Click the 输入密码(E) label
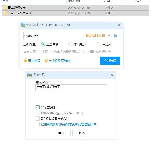The height and width of the screenshot is (150, 152). point(43,82)
